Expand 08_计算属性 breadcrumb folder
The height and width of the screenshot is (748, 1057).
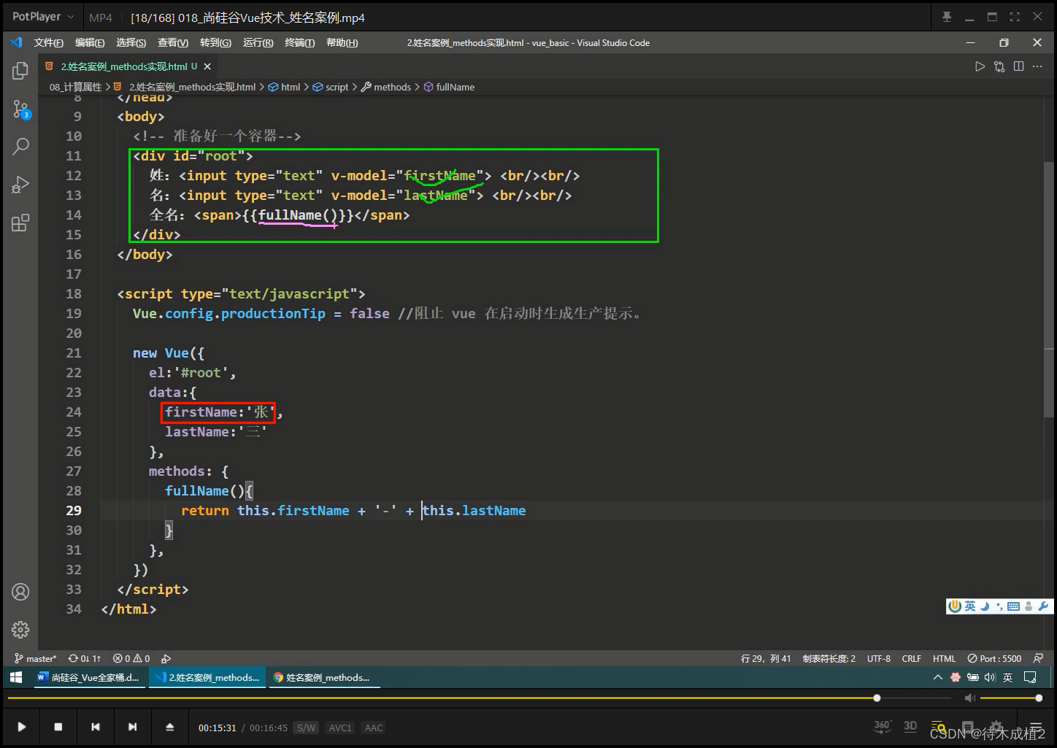click(75, 87)
